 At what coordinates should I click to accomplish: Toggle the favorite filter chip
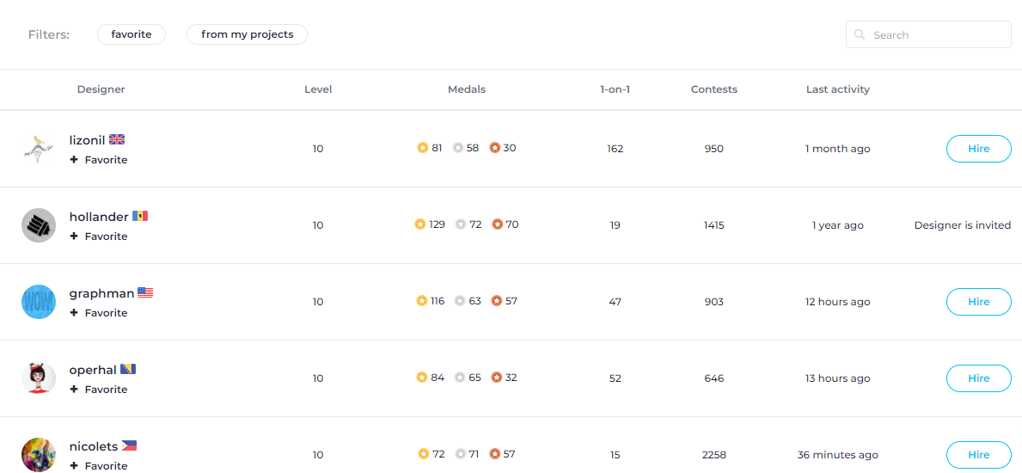click(x=132, y=34)
